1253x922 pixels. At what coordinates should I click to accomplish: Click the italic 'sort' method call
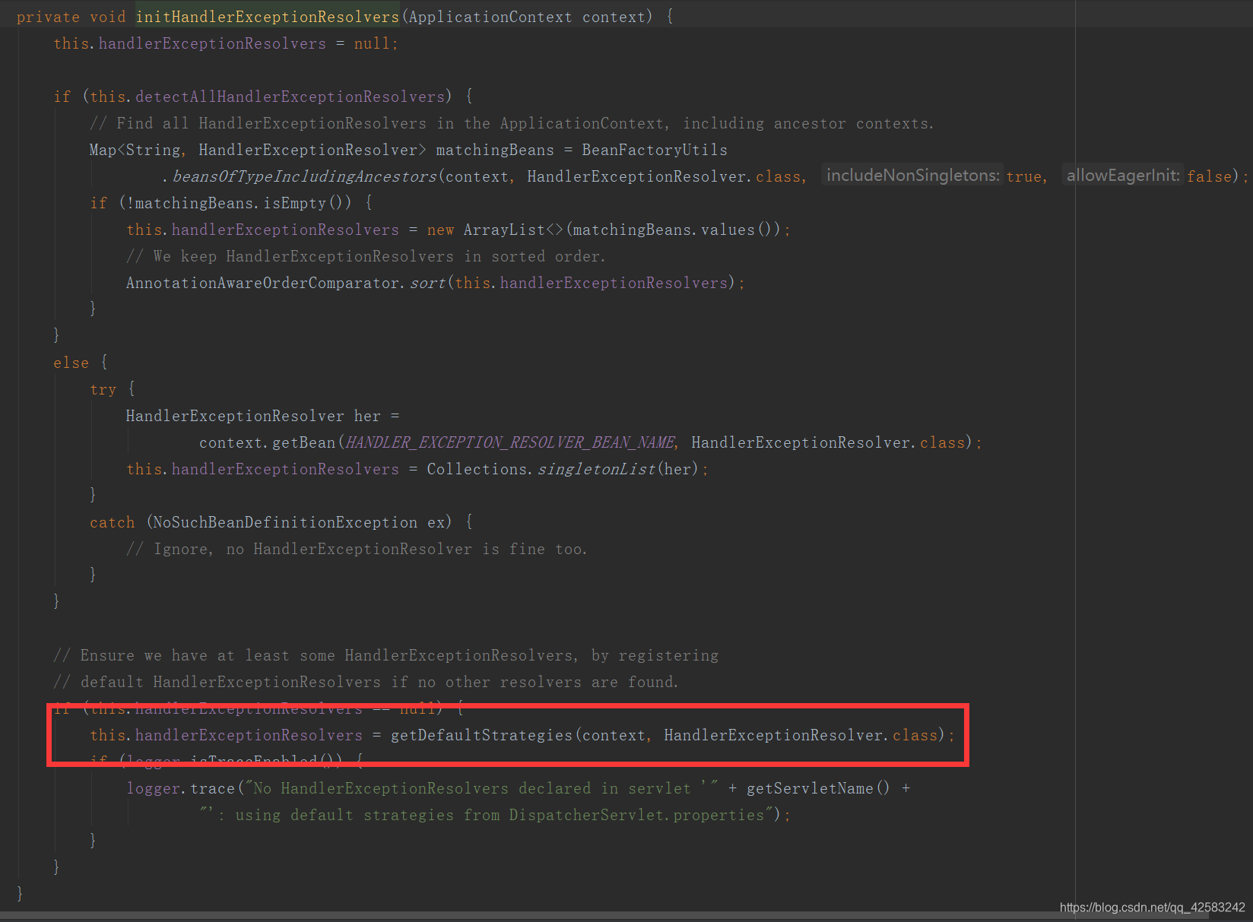(x=427, y=283)
